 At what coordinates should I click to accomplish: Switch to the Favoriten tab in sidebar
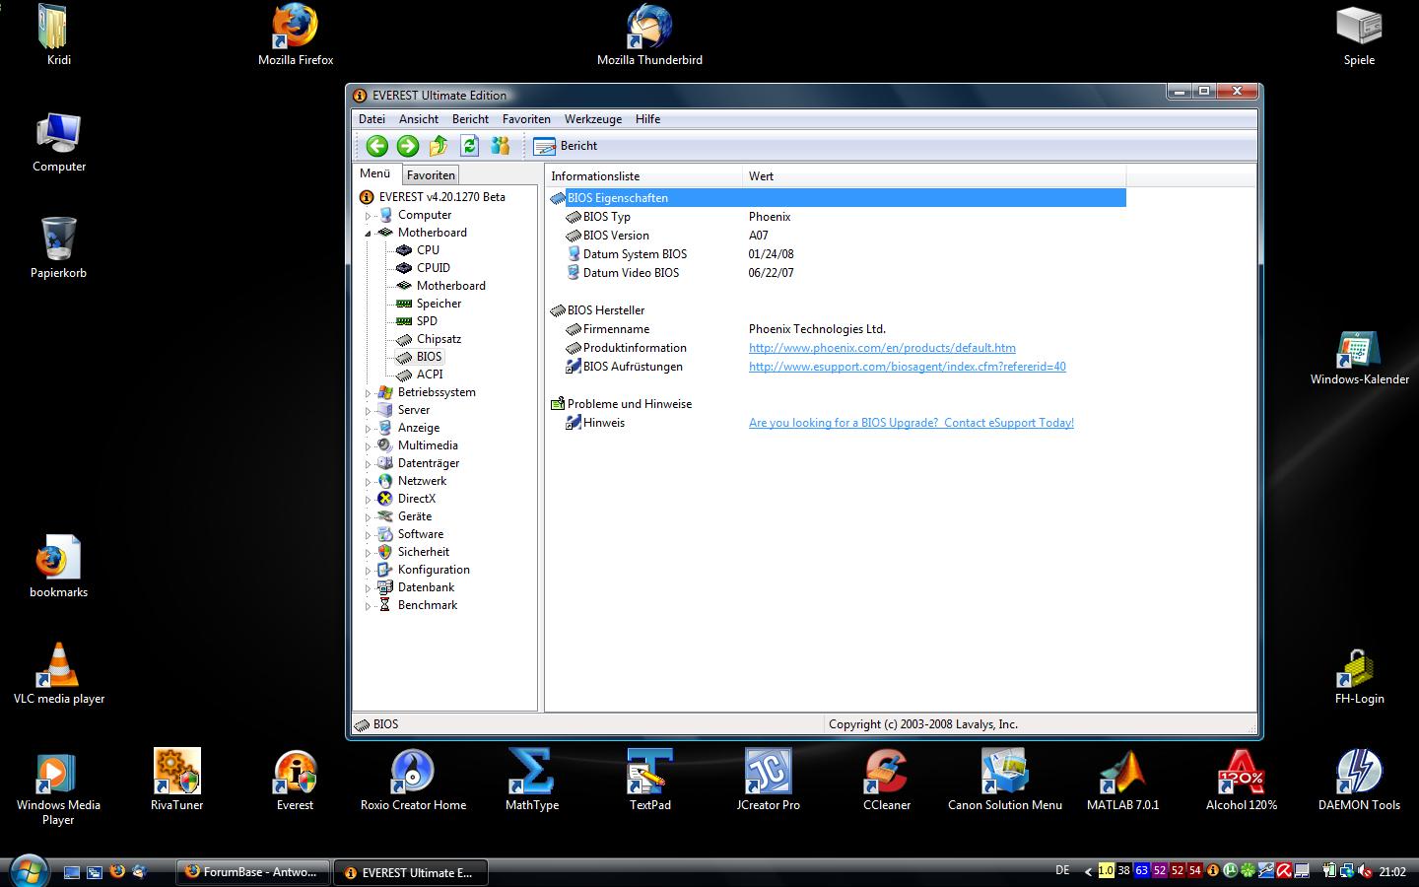[x=431, y=175]
